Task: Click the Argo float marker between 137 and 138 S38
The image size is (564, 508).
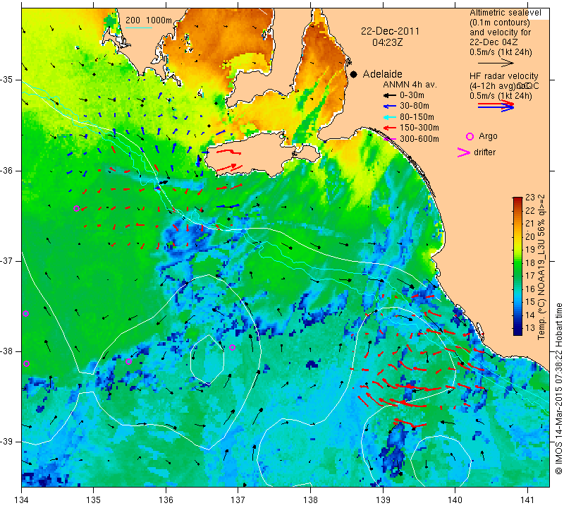Action: pyautogui.click(x=232, y=347)
